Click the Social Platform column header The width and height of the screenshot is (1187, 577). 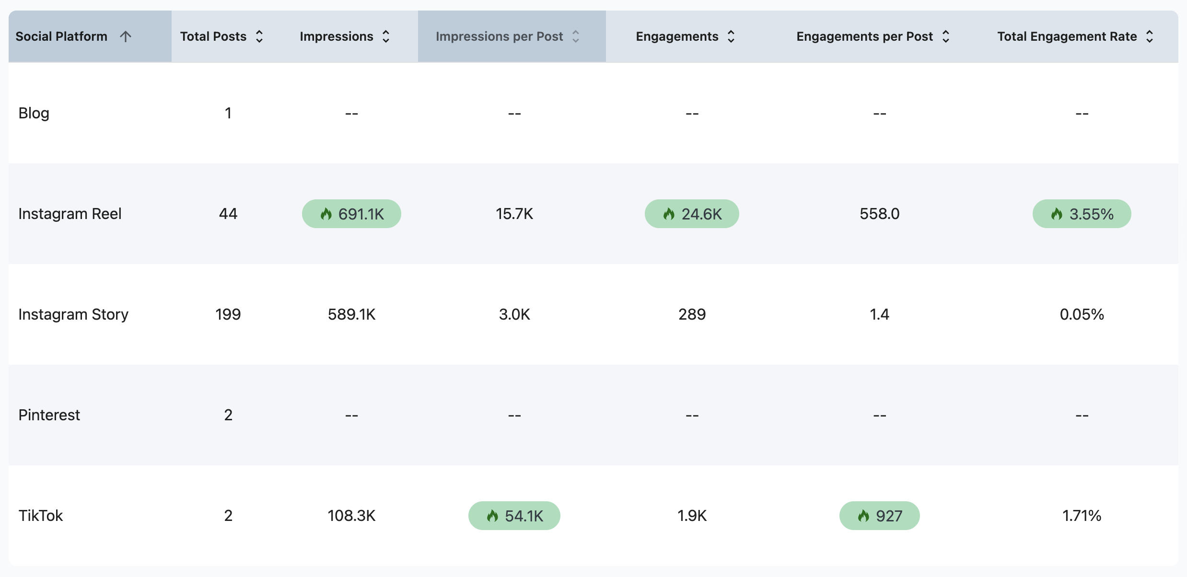pyautogui.click(x=61, y=36)
